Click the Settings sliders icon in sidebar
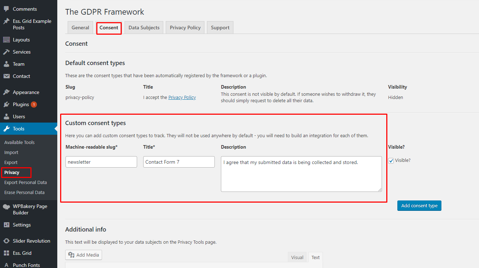Viewport: 479px width, 268px height. pyautogui.click(x=6, y=225)
